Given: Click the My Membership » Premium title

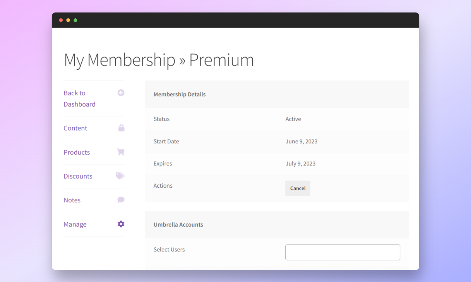Looking at the screenshot, I should point(159,60).
